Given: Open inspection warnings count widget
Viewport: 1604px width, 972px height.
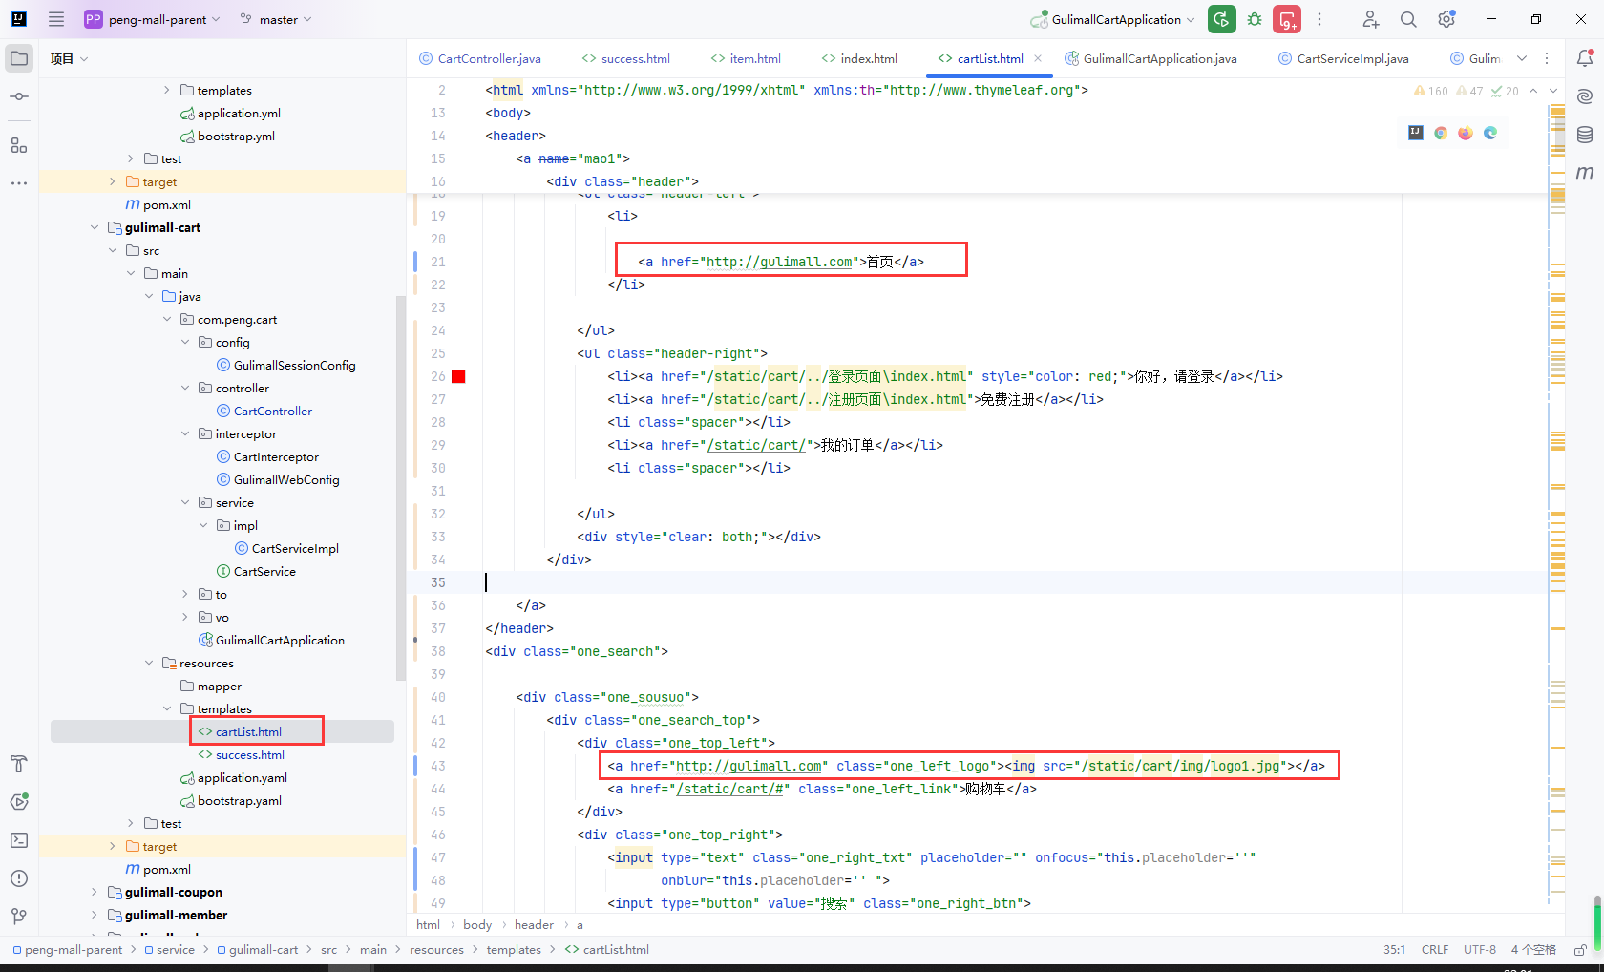Looking at the screenshot, I should [1466, 91].
